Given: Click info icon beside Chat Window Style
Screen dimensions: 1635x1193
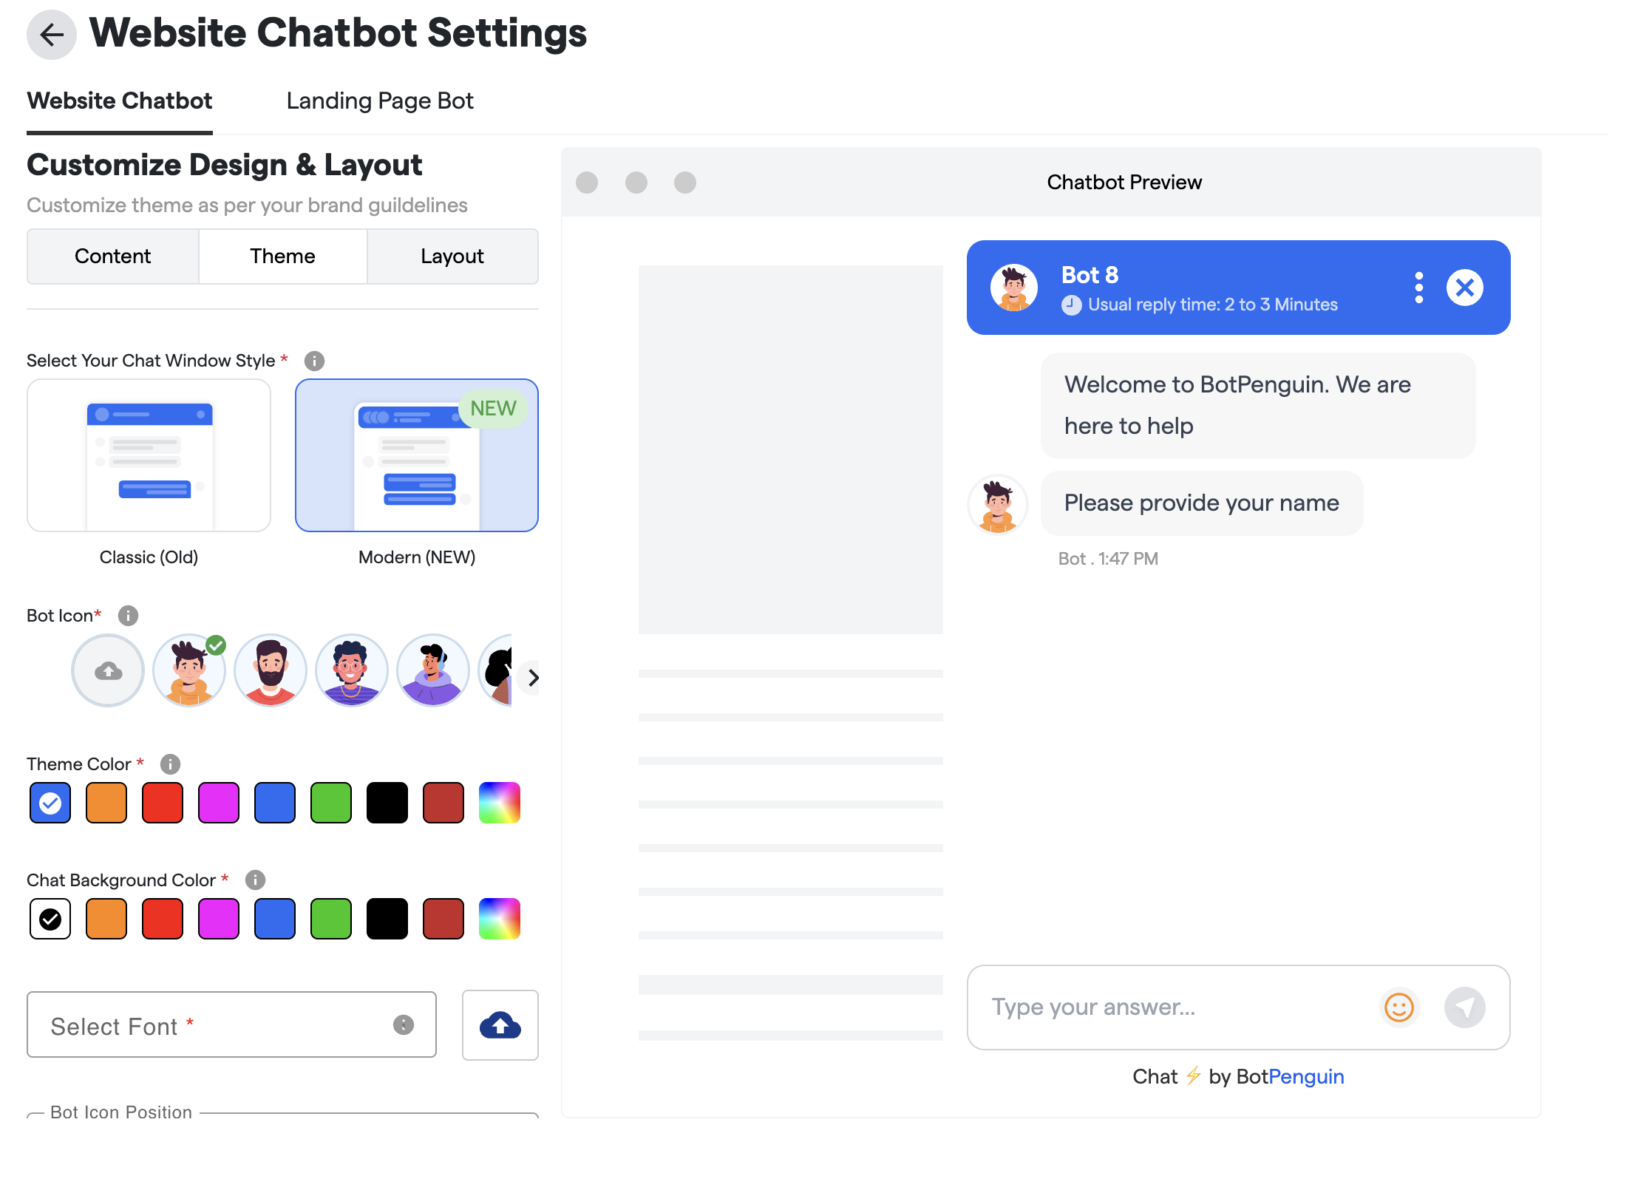Looking at the screenshot, I should pos(314,361).
